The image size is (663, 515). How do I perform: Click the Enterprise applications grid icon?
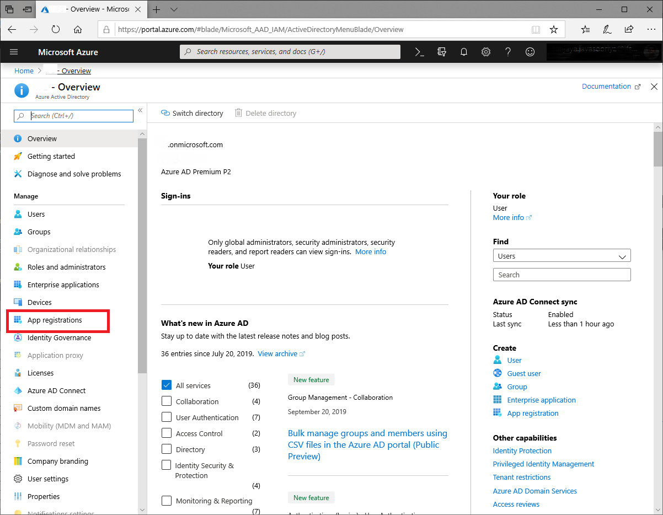[x=18, y=285]
